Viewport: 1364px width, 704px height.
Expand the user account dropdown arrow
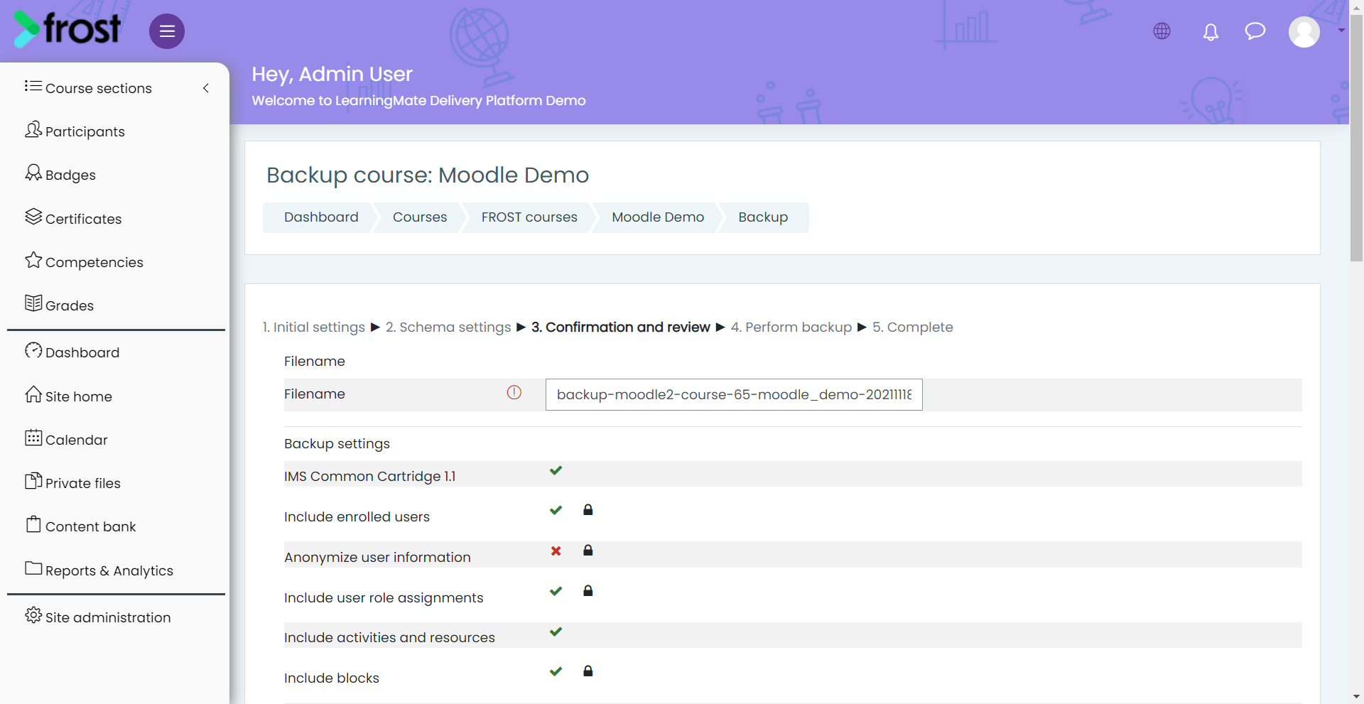[1341, 31]
